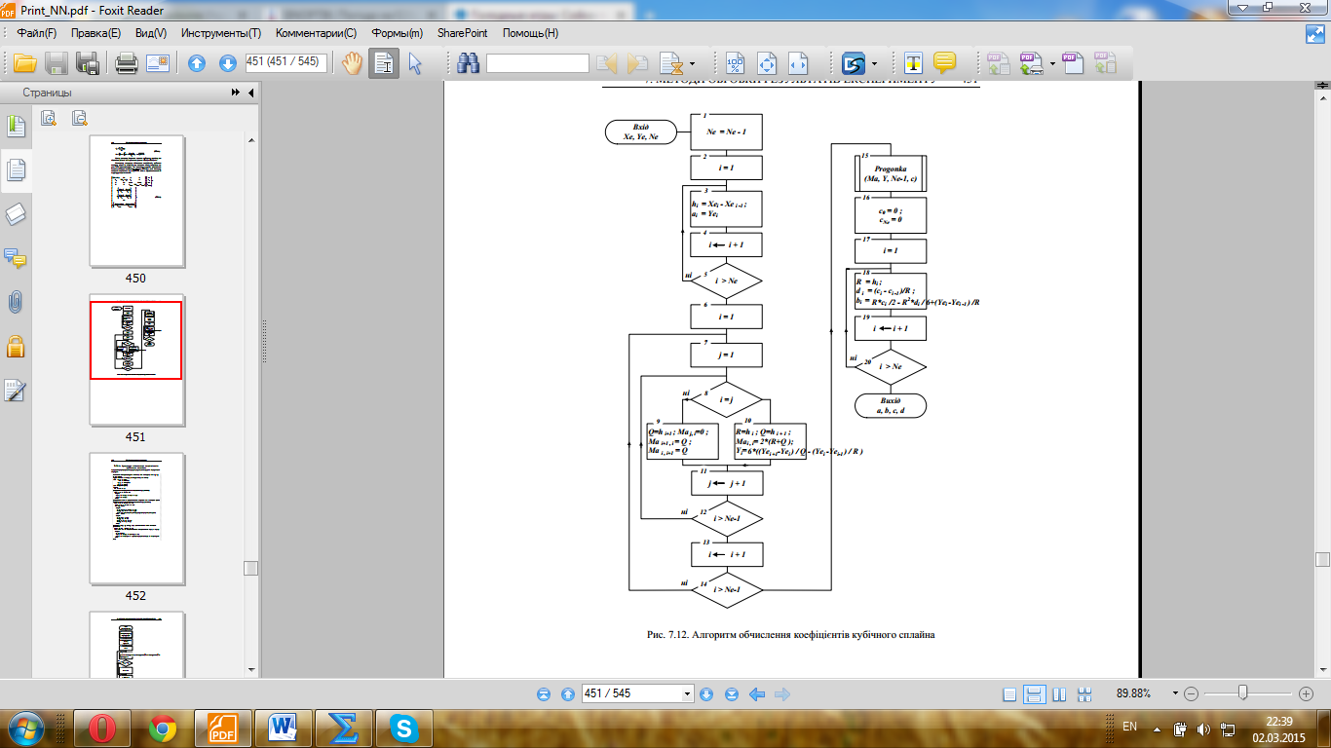The image size is (1331, 748).
Task: Click the DocuSign signature icon
Action: pyautogui.click(x=855, y=63)
